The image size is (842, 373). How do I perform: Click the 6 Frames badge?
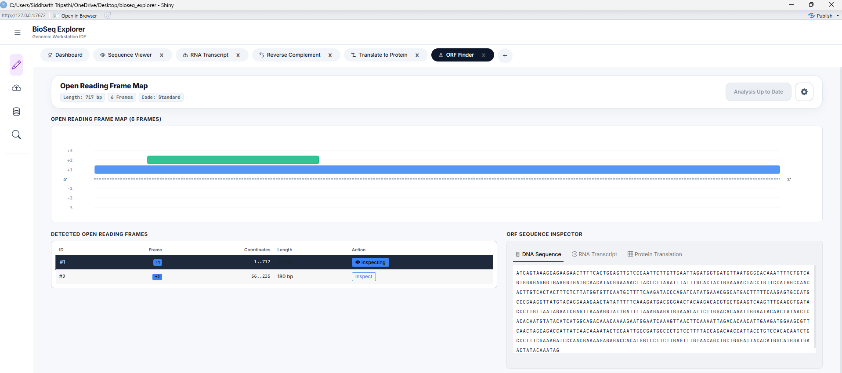122,98
